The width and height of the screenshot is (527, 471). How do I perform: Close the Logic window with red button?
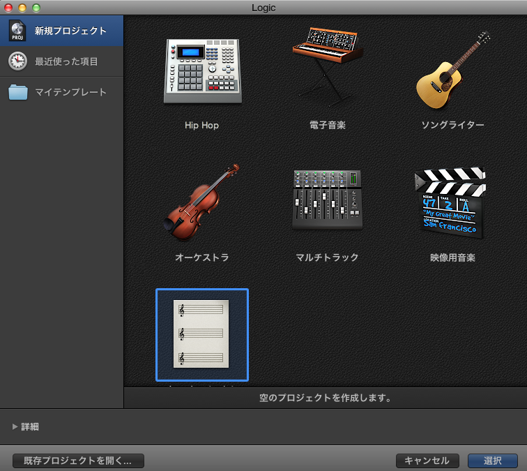pyautogui.click(x=8, y=8)
